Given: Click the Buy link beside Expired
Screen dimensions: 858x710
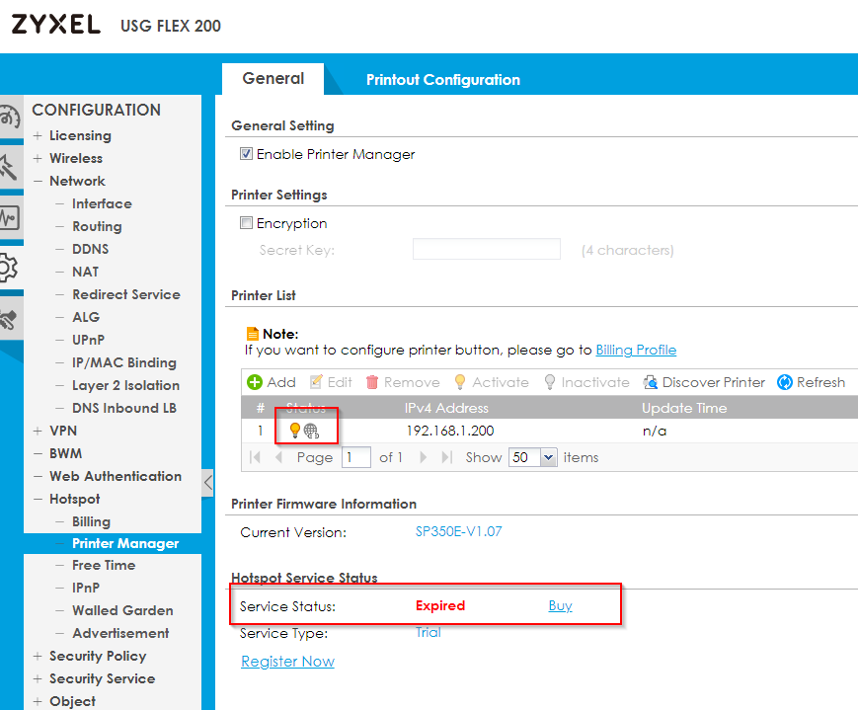Looking at the screenshot, I should tap(560, 605).
